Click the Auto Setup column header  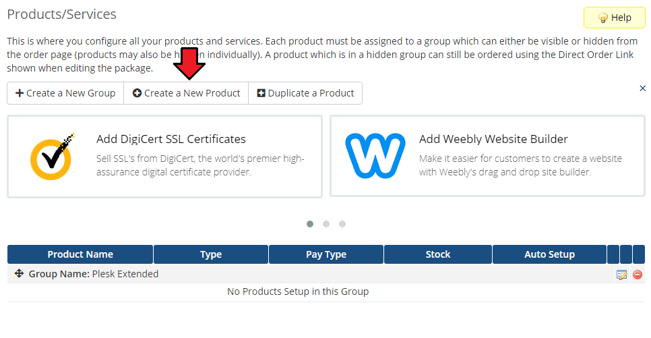tap(549, 254)
